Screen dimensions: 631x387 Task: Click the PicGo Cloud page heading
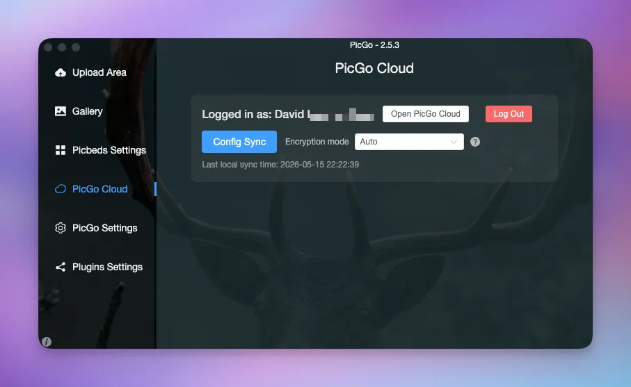coord(374,68)
